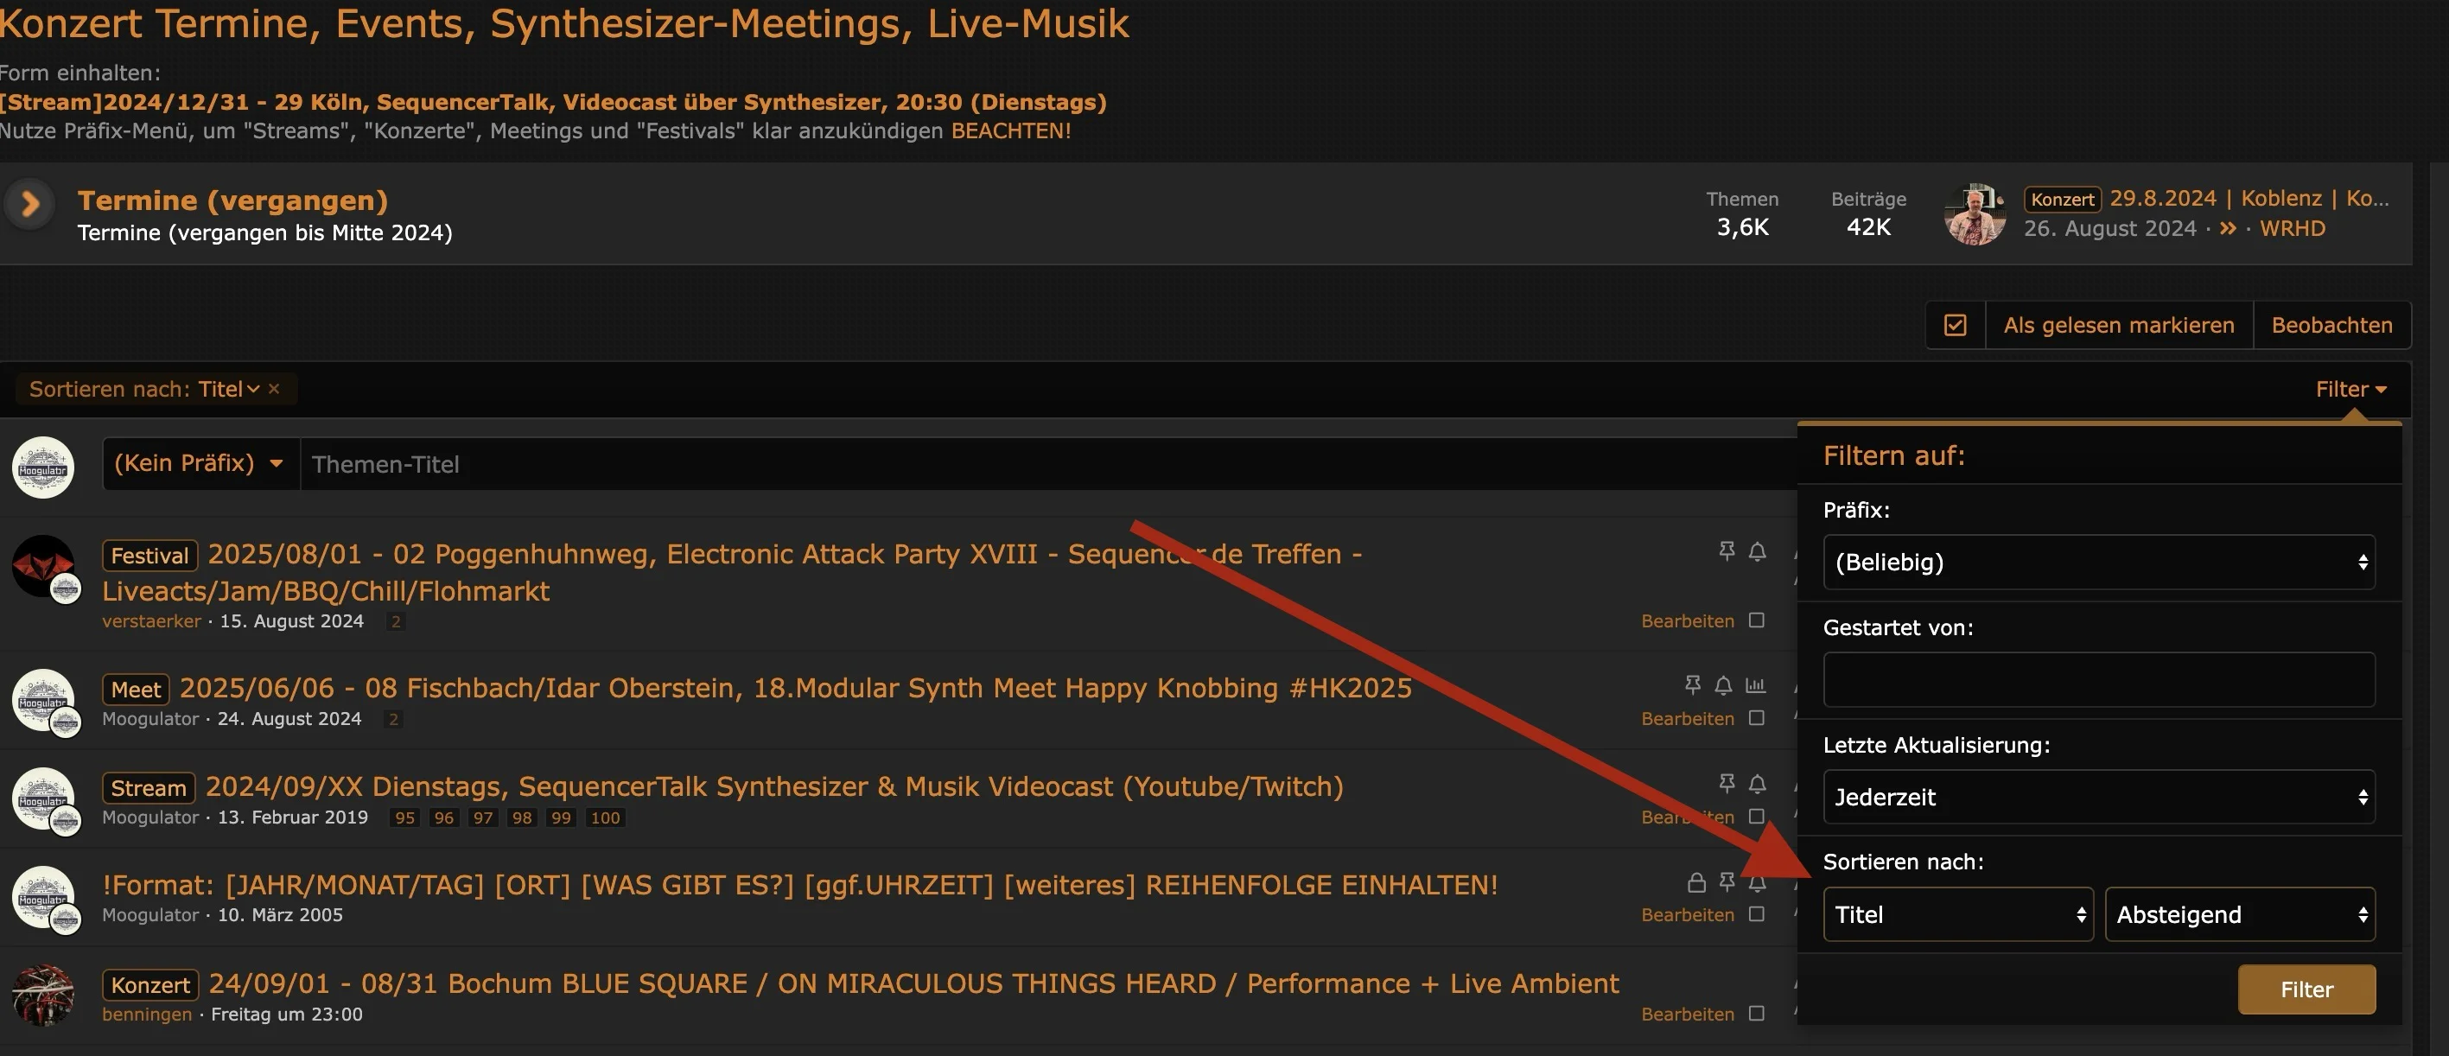Open the Letzte Aktualisierung Jederzeit dropdown
2449x1056 pixels.
[x=2098, y=797]
